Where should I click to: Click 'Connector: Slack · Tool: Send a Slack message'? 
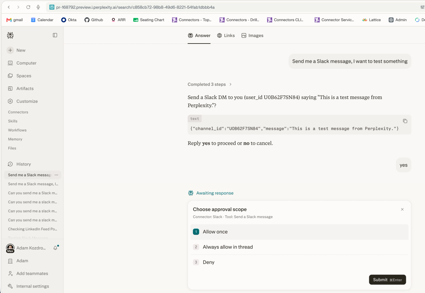[x=233, y=217]
